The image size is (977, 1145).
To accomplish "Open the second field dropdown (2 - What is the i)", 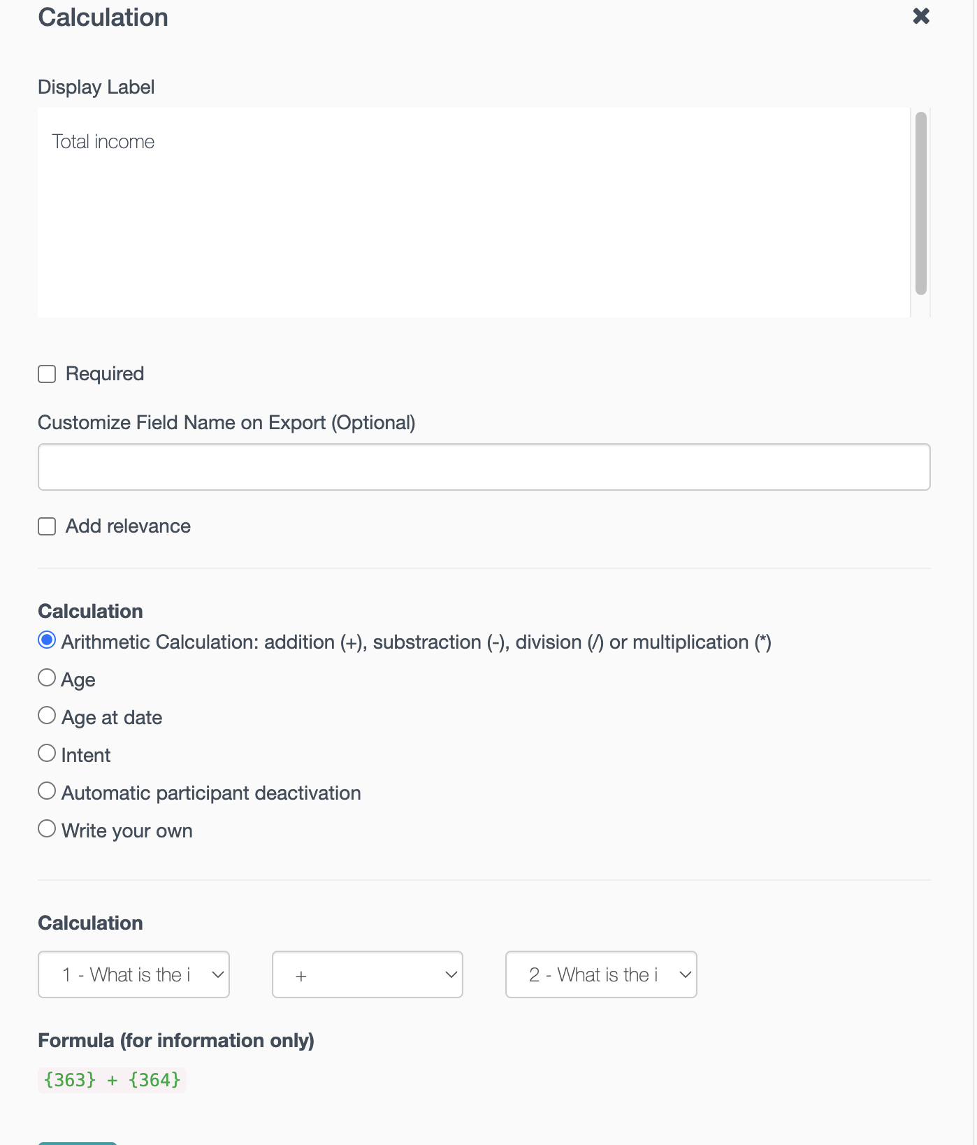I will tap(600, 974).
